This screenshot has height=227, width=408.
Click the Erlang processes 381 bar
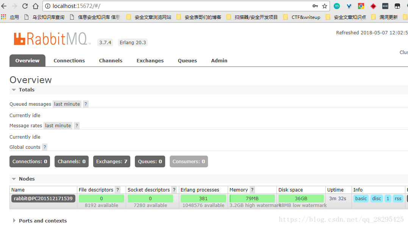[203, 198]
